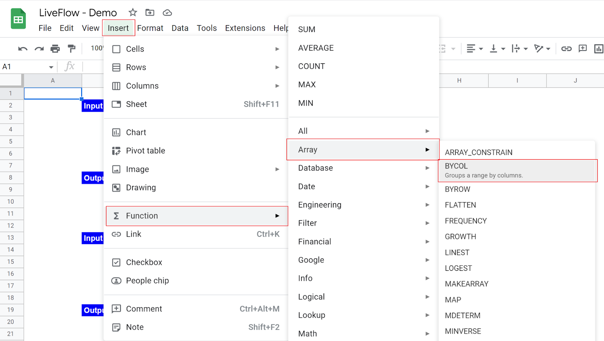604x341 pixels.
Task: Insert a Checkbox
Action: point(196,262)
